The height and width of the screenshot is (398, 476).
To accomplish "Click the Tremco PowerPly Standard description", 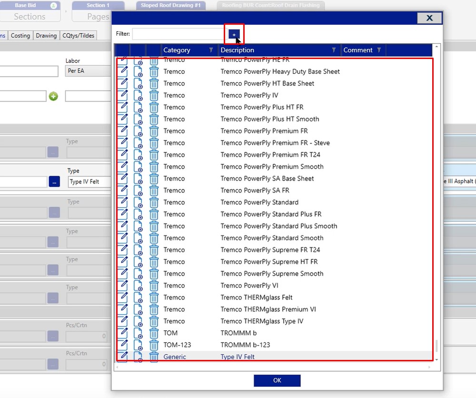I will pos(259,202).
